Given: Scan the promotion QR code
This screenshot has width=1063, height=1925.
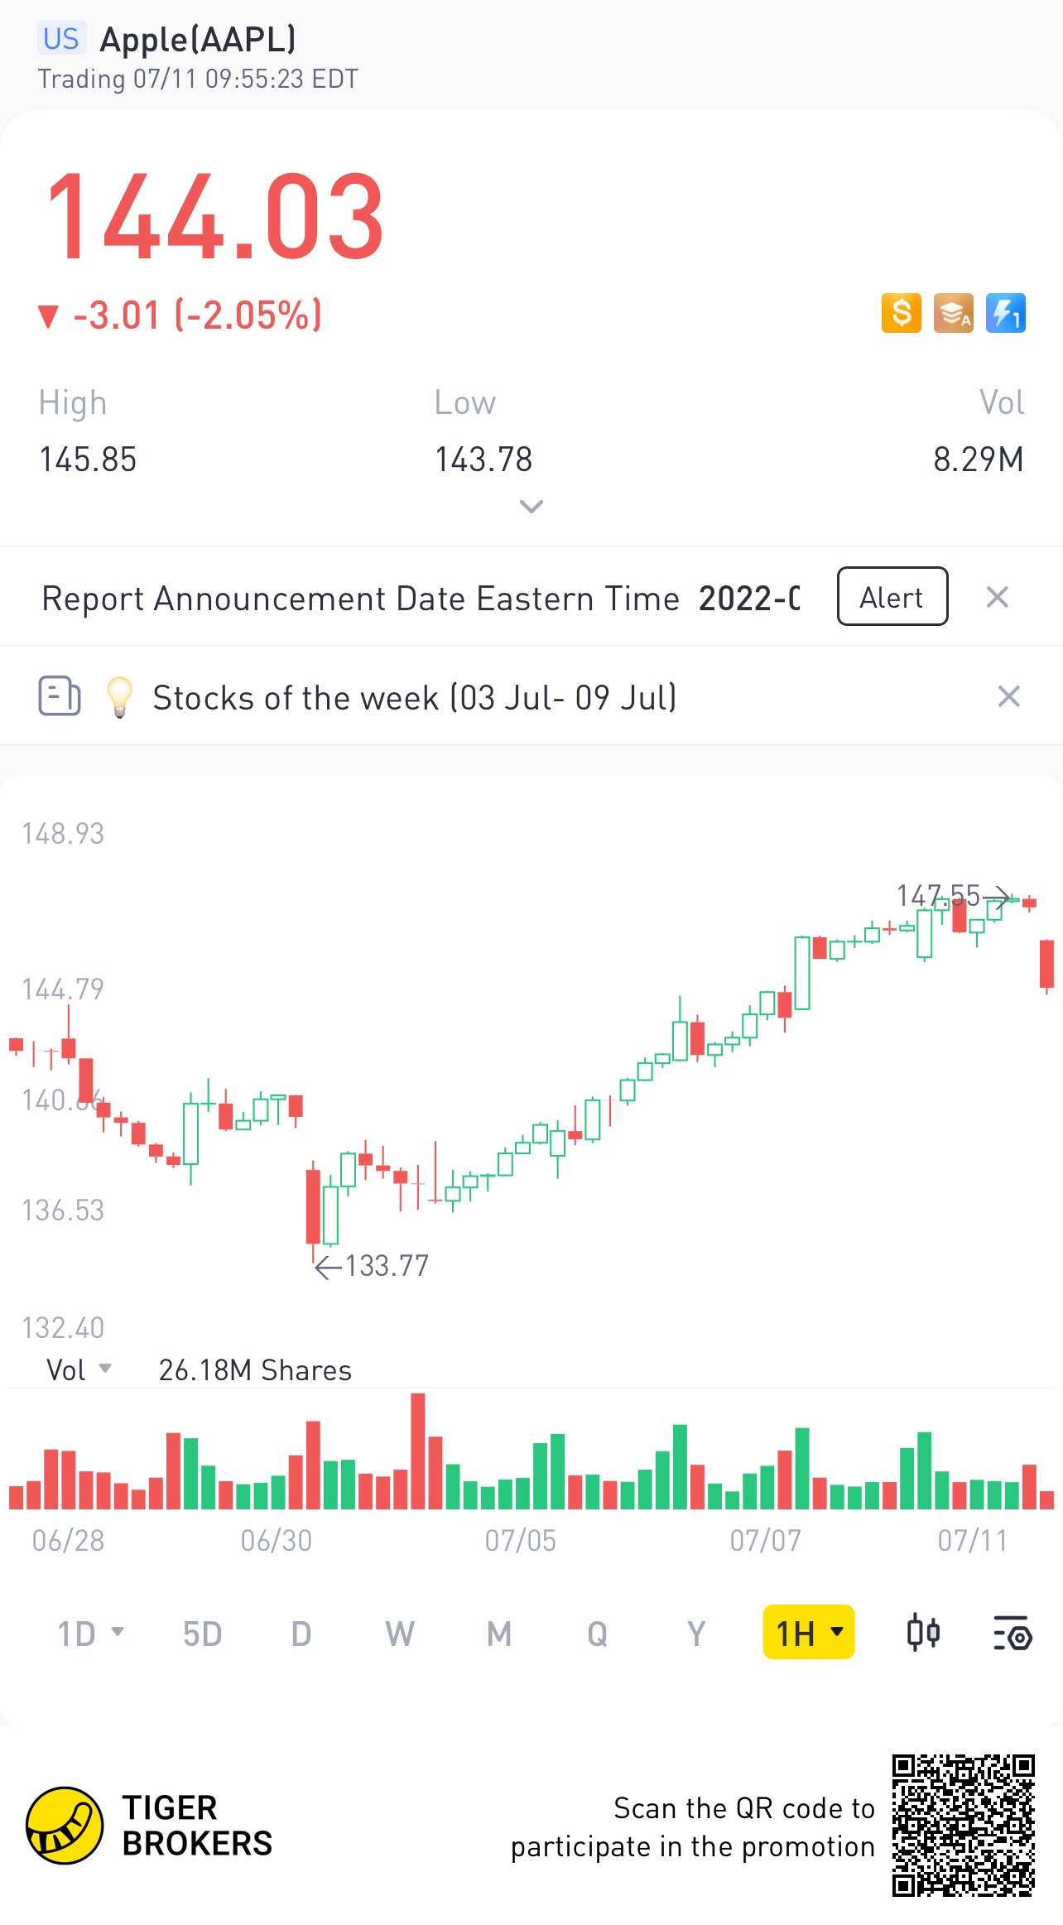Looking at the screenshot, I should click(963, 1825).
